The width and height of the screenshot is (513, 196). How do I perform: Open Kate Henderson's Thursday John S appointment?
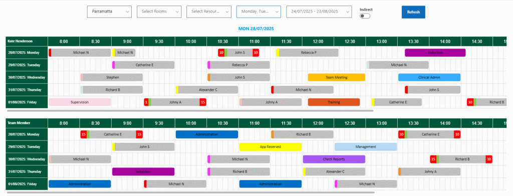[x=432, y=90]
